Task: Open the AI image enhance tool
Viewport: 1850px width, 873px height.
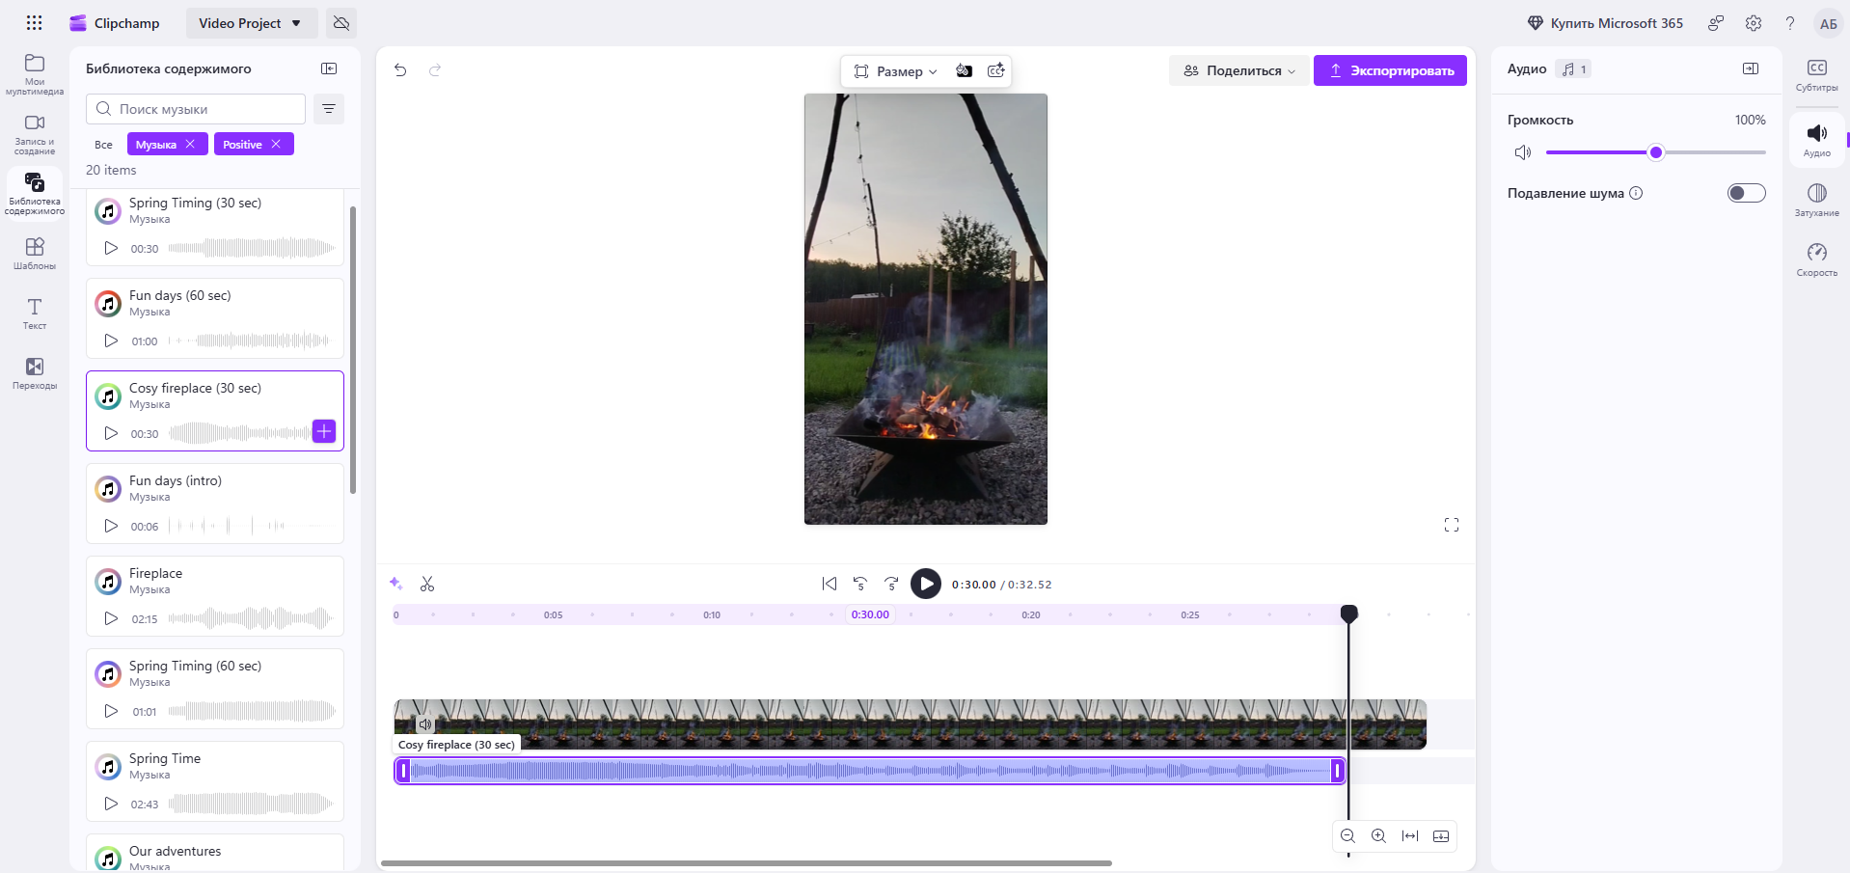Action: pyautogui.click(x=996, y=70)
